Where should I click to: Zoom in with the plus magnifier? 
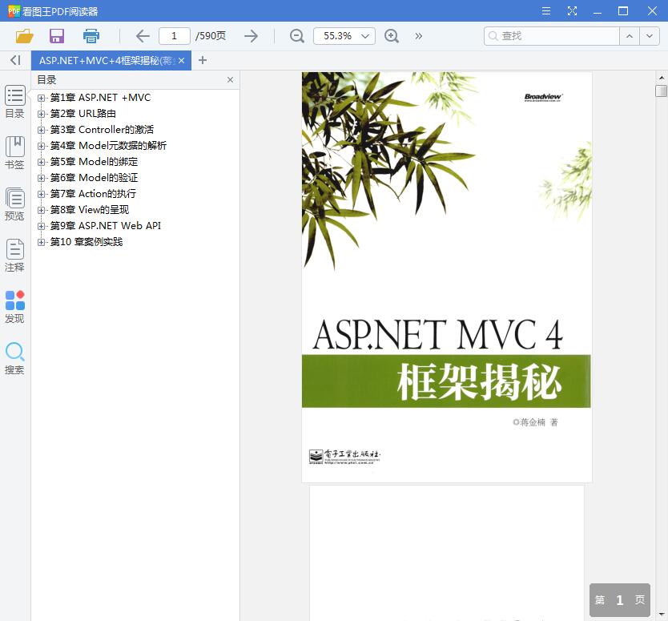[x=392, y=36]
